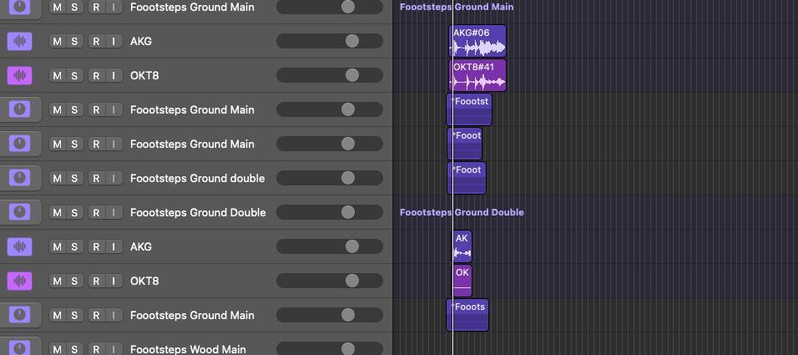Select the OKT8#41 audio region

[x=477, y=75]
